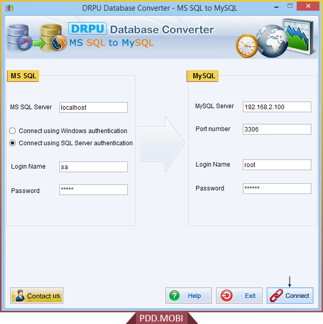Viewport: 323px width, 324px height.
Task: Click the MS SQL group label
Action: [x=23, y=76]
